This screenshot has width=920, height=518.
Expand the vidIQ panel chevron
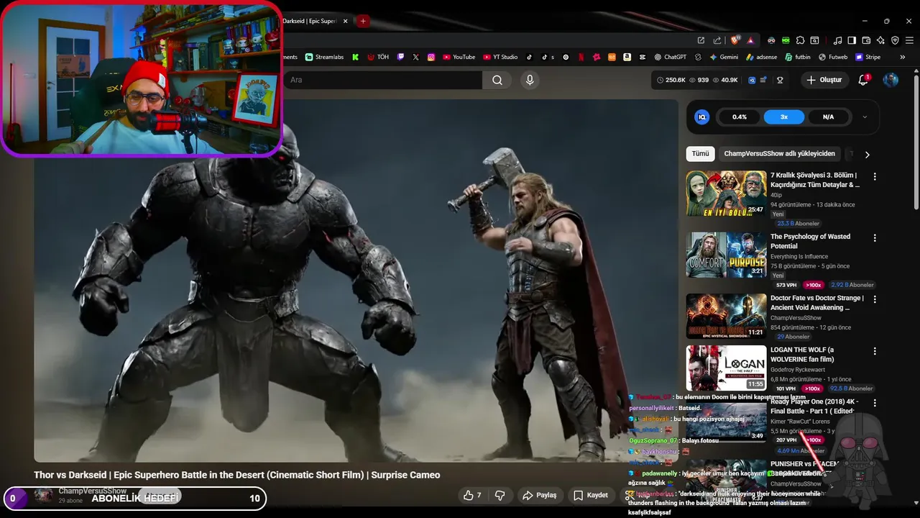[x=865, y=117]
